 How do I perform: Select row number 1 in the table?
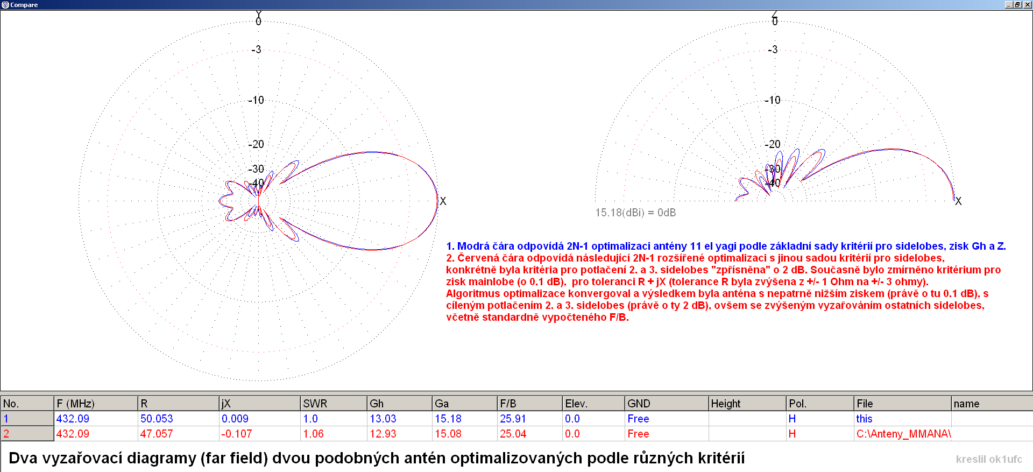27,419
